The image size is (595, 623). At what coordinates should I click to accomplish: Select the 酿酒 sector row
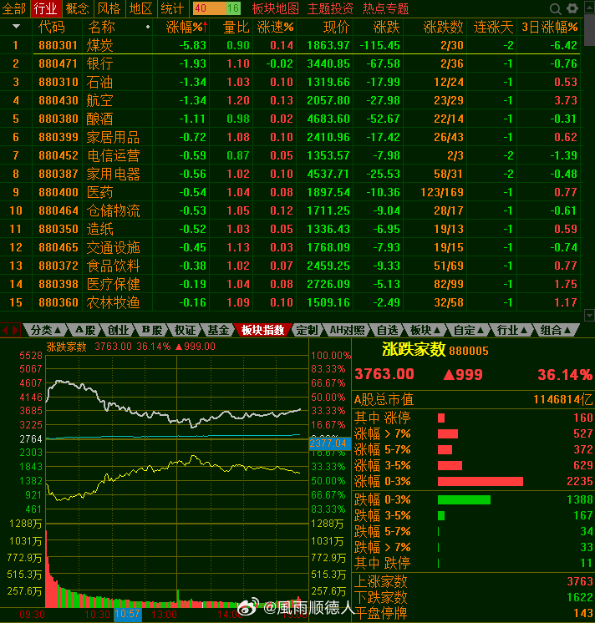(x=290, y=119)
